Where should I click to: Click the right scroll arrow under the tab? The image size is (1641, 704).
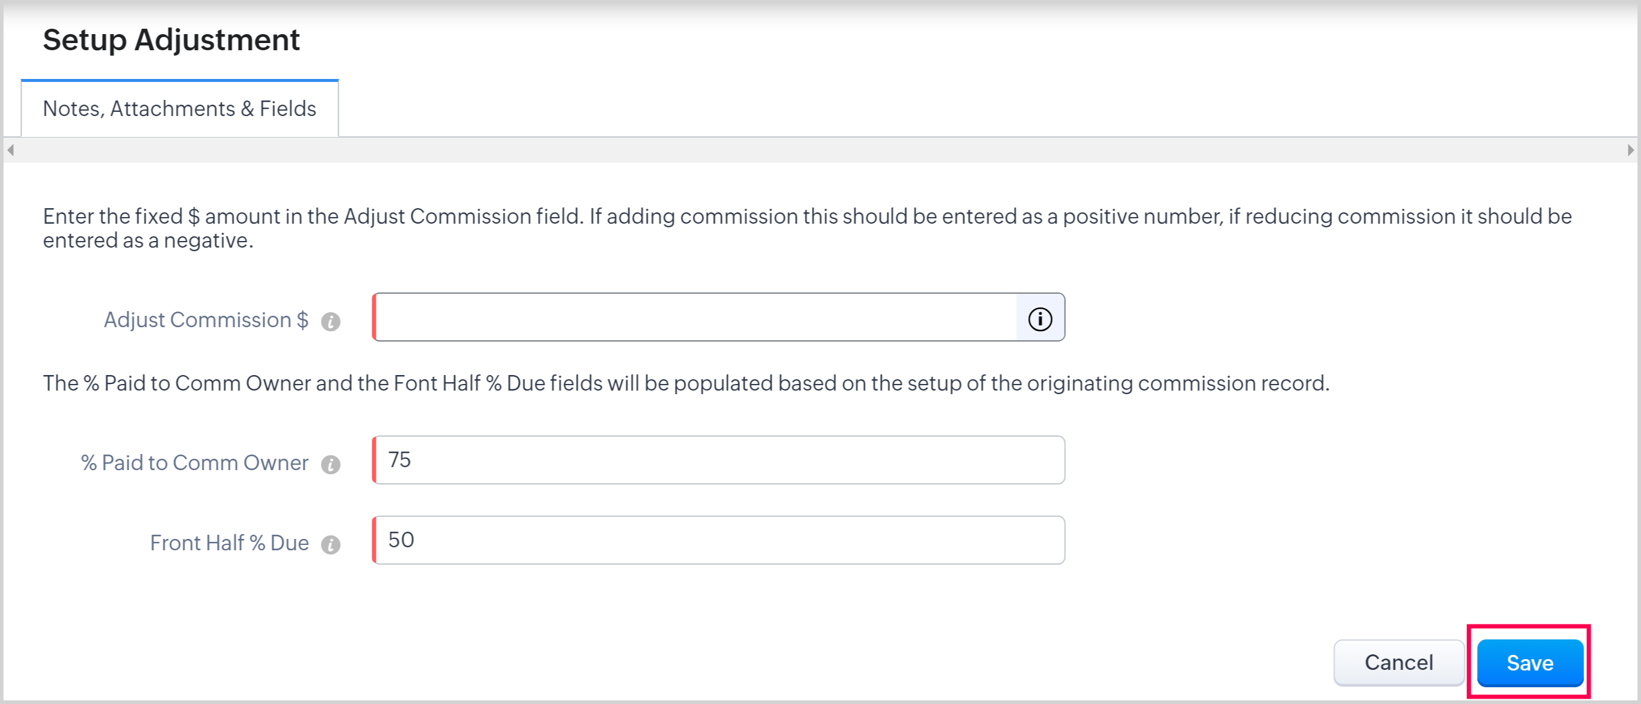(1630, 150)
